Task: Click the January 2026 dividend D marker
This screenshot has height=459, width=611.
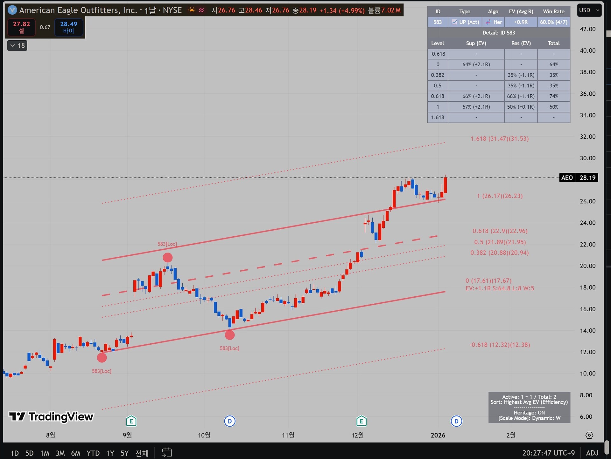Action: coord(456,421)
